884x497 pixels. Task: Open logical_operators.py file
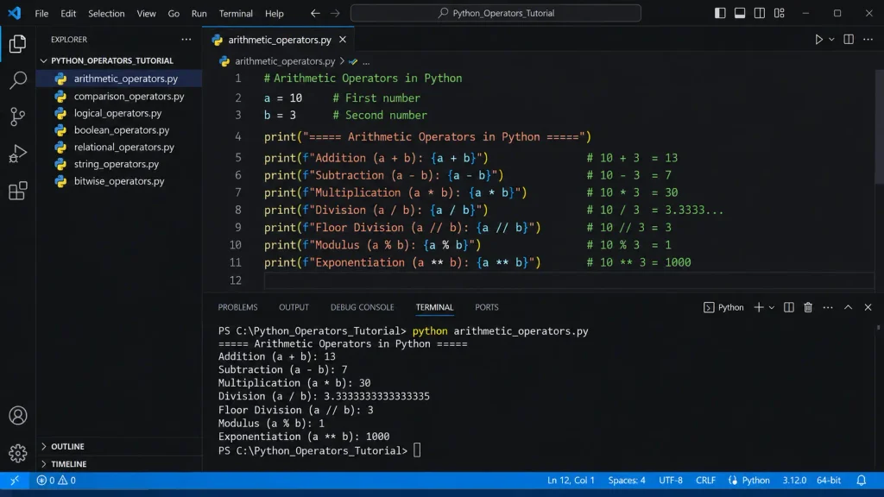pyautogui.click(x=119, y=113)
